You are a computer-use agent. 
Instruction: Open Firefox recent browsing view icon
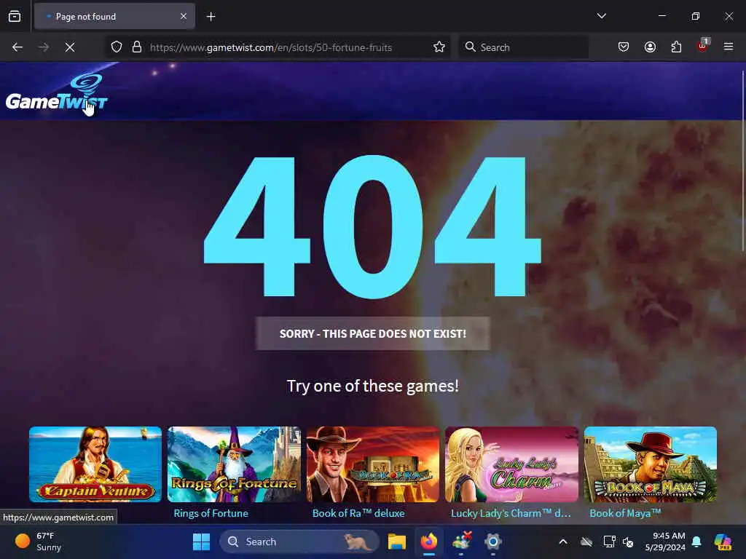tap(15, 17)
